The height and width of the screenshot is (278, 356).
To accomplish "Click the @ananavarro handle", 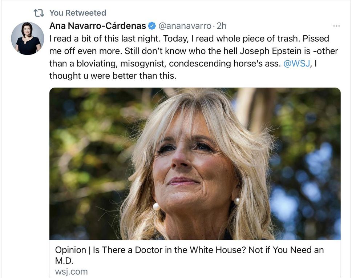I will coord(185,26).
